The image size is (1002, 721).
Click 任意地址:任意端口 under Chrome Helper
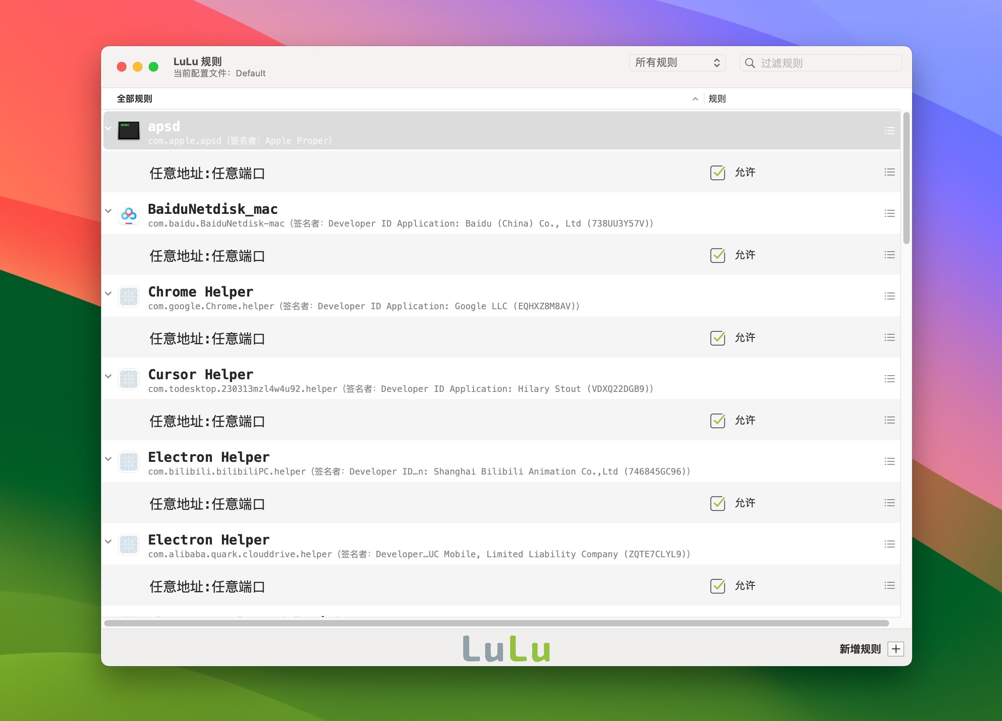207,338
